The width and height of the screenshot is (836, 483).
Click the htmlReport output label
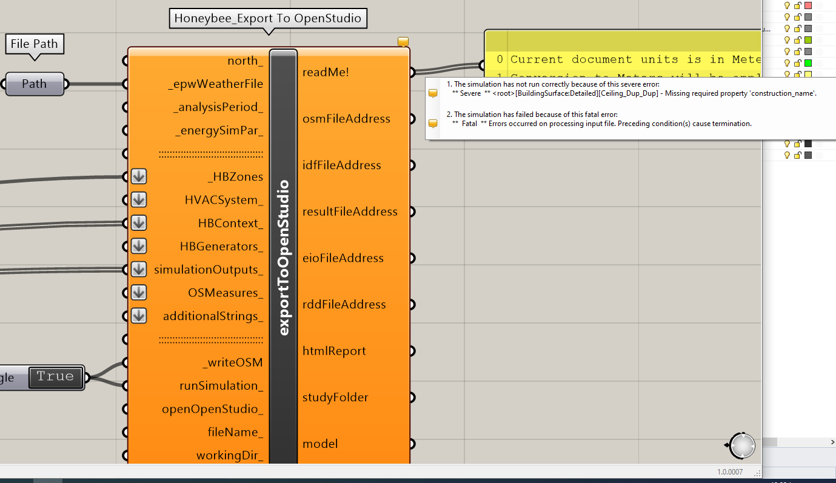[x=334, y=351]
